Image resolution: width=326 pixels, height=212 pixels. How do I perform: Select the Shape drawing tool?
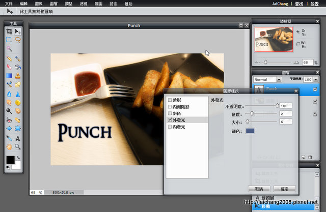point(18,84)
